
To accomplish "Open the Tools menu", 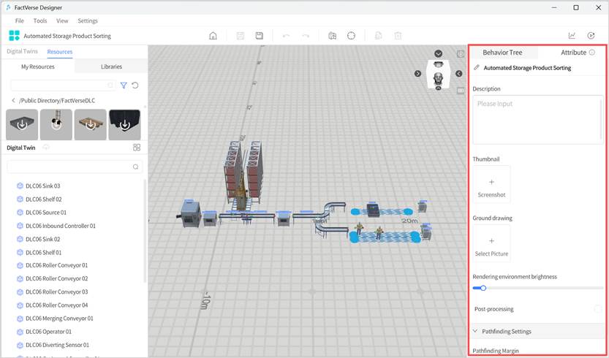I will 40,20.
